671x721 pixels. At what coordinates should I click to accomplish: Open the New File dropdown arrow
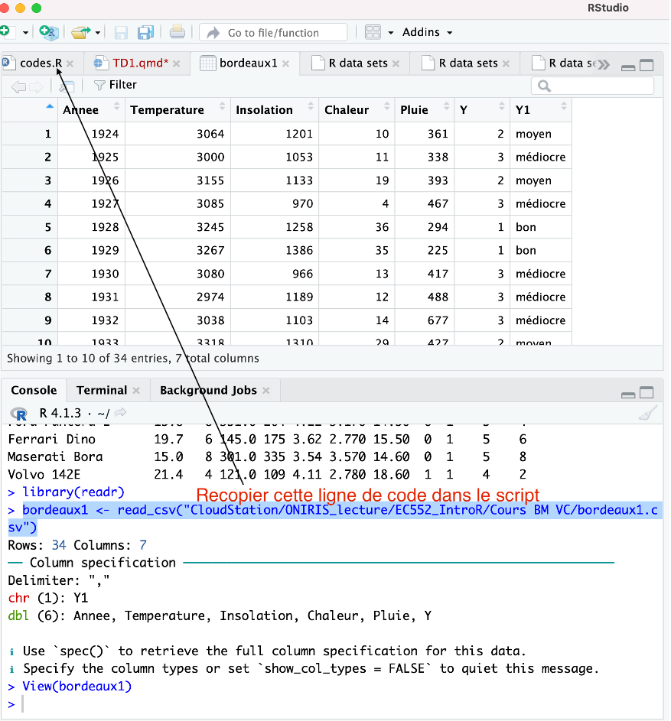pos(25,33)
